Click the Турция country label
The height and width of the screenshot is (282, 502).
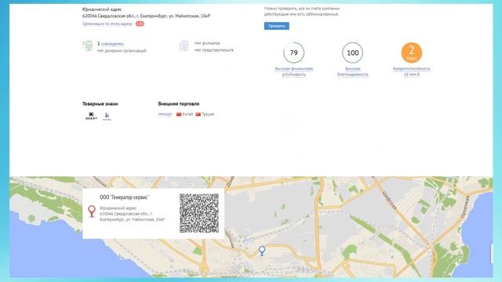pos(208,114)
